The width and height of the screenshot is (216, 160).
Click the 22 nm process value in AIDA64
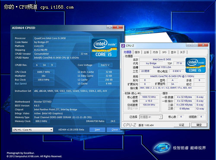coord(84,54)
